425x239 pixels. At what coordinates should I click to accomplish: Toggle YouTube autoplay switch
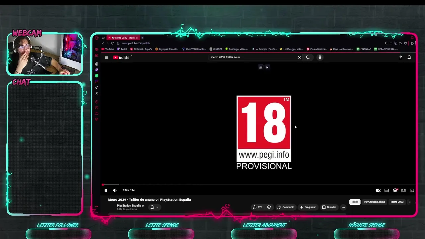378,190
